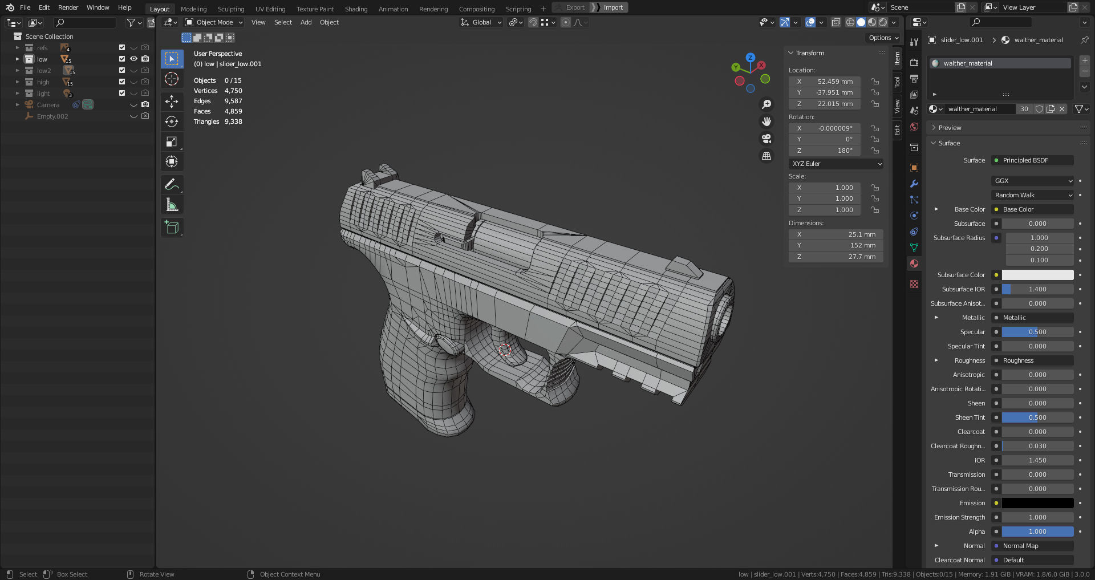Open the Object Data mesh tab

(x=914, y=248)
